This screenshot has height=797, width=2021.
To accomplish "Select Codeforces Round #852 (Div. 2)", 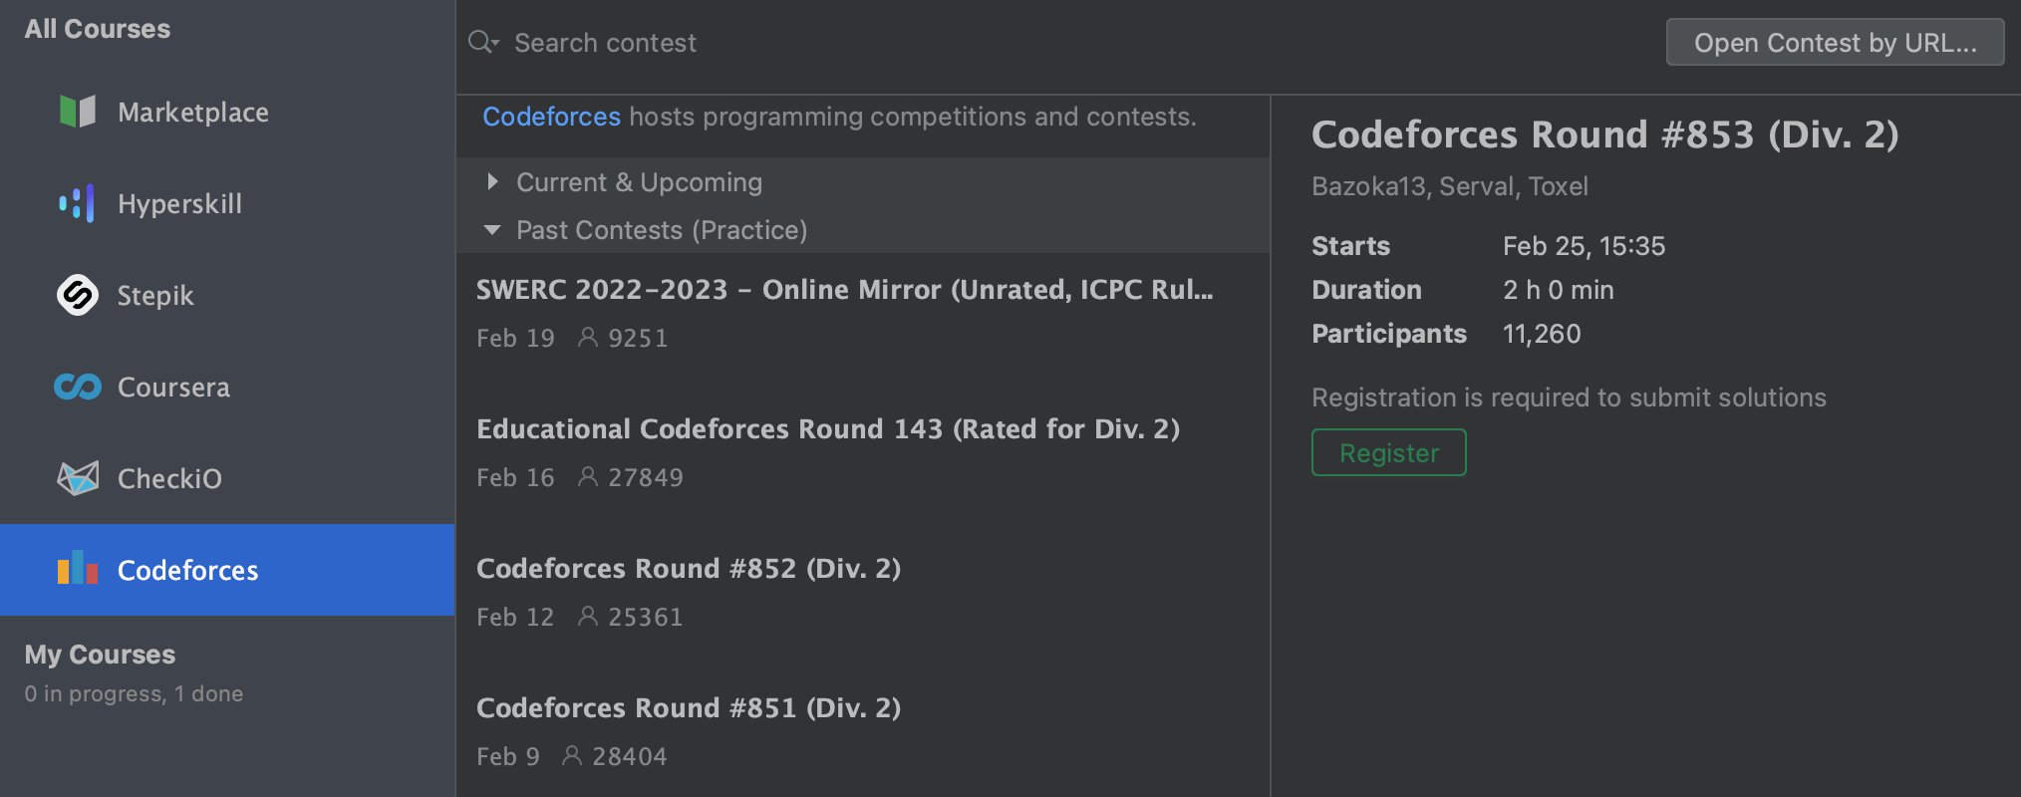I will pyautogui.click(x=863, y=592).
